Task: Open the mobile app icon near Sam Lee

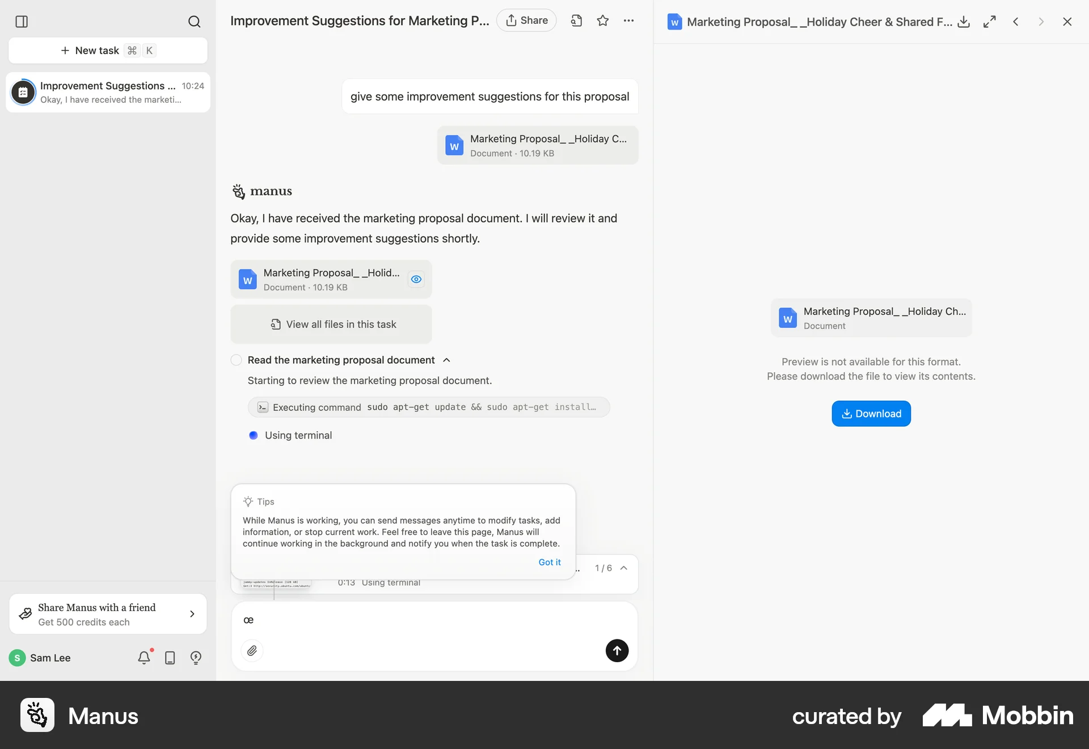Action: coord(170,658)
